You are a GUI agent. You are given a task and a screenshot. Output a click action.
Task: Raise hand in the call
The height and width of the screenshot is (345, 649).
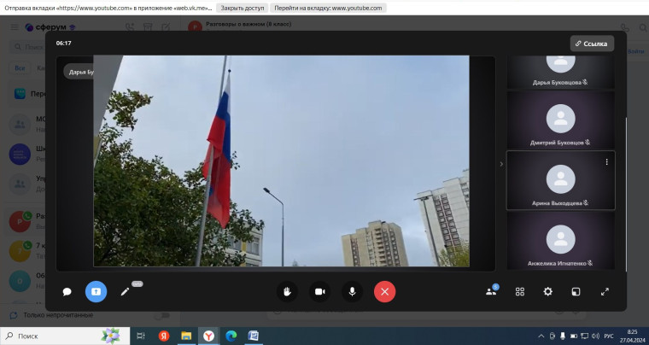coord(287,292)
